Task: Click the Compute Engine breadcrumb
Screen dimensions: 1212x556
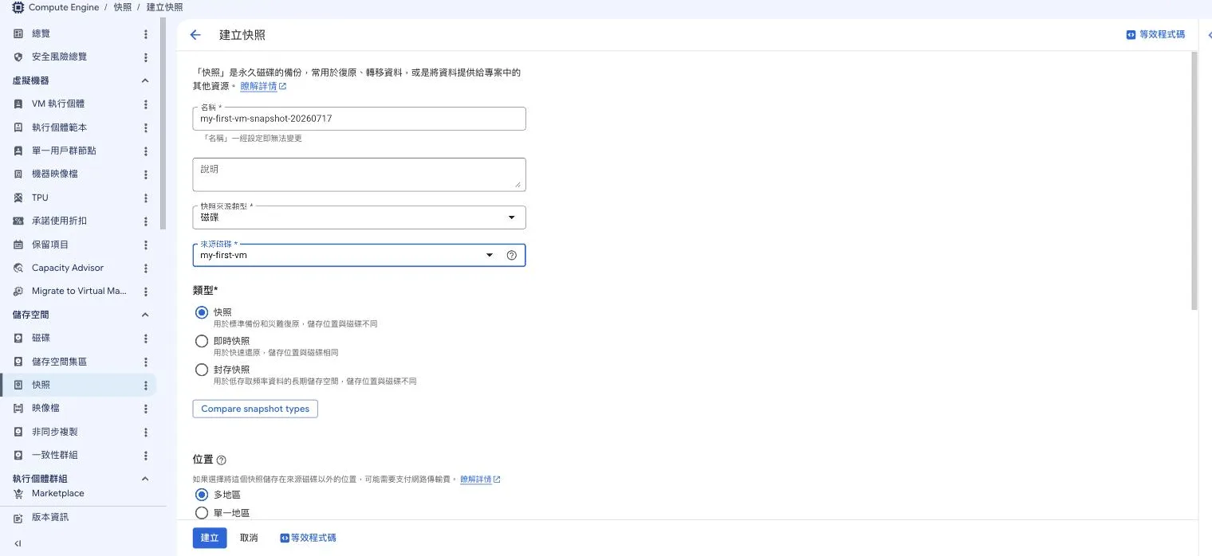Action: pyautogui.click(x=64, y=7)
